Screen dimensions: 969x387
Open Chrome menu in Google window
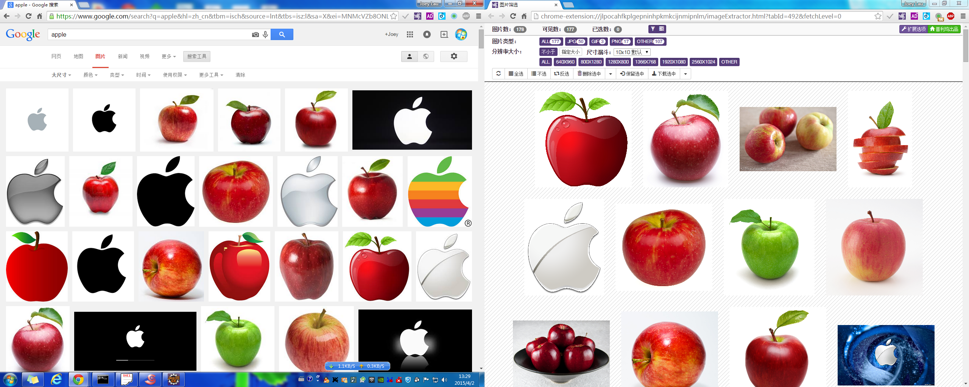point(478,16)
